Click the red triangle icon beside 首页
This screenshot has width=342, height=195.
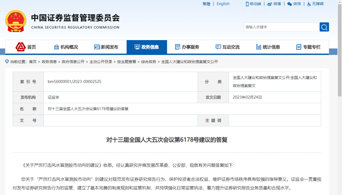pos(21,47)
